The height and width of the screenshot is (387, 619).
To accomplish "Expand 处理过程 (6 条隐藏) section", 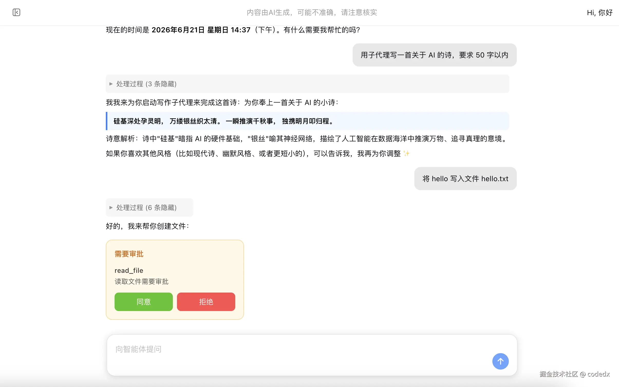I will pos(149,207).
